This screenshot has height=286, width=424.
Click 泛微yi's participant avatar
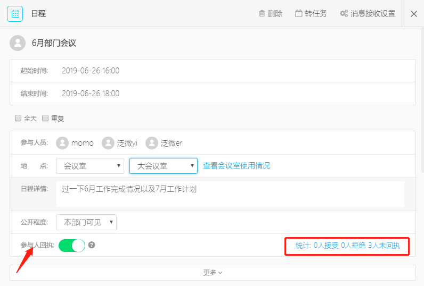[x=108, y=142]
